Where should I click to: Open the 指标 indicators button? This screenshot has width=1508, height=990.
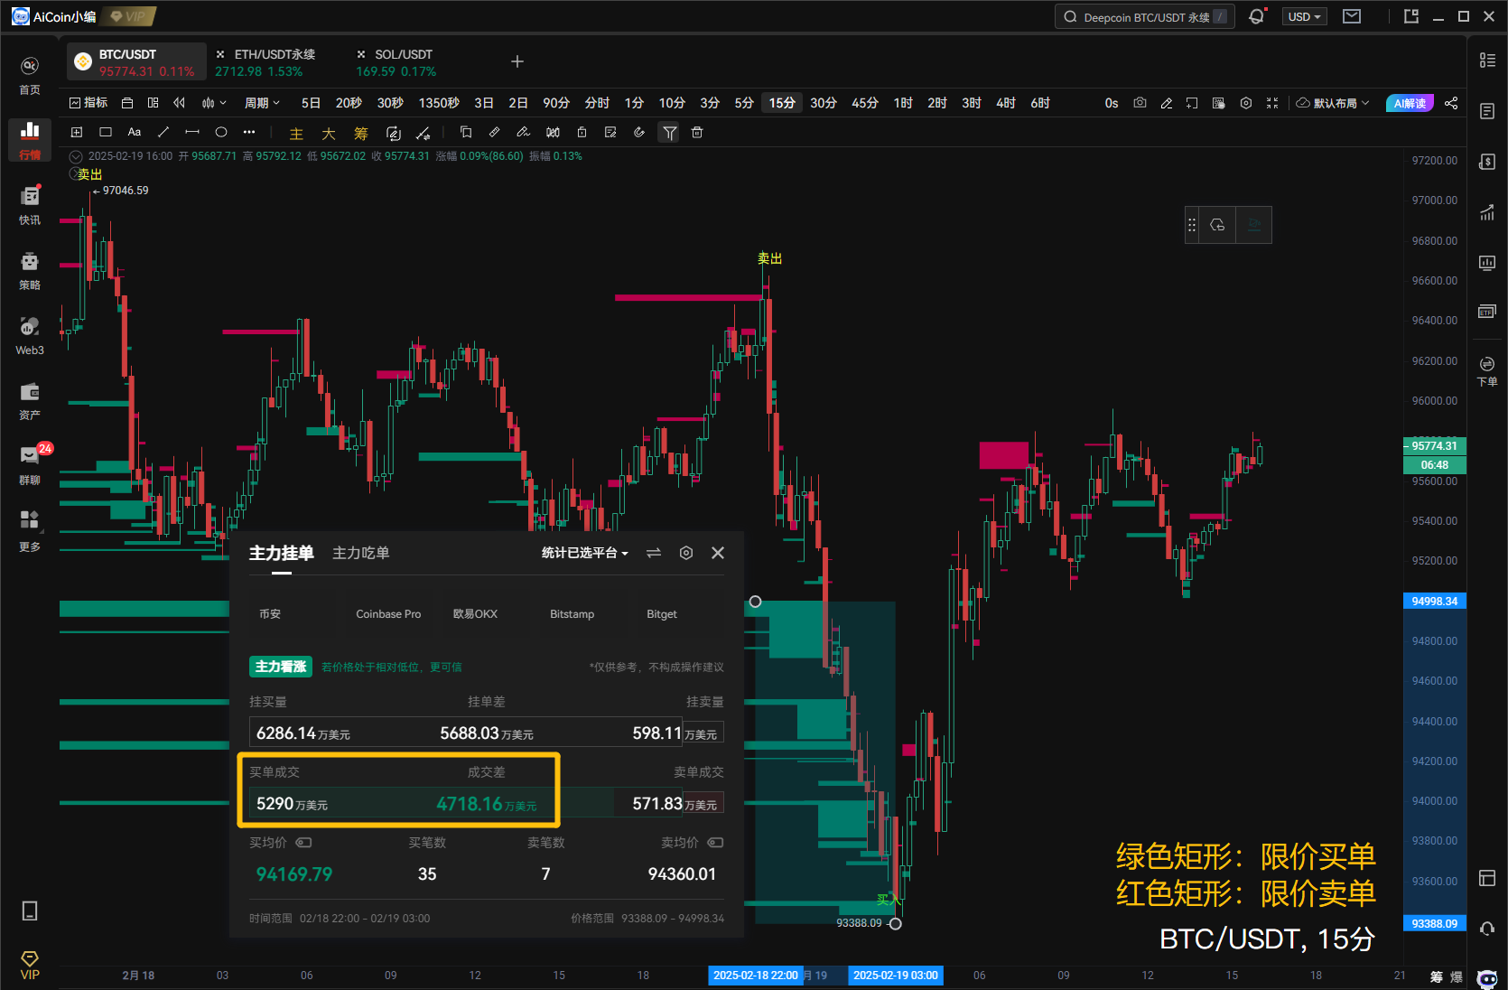point(88,103)
